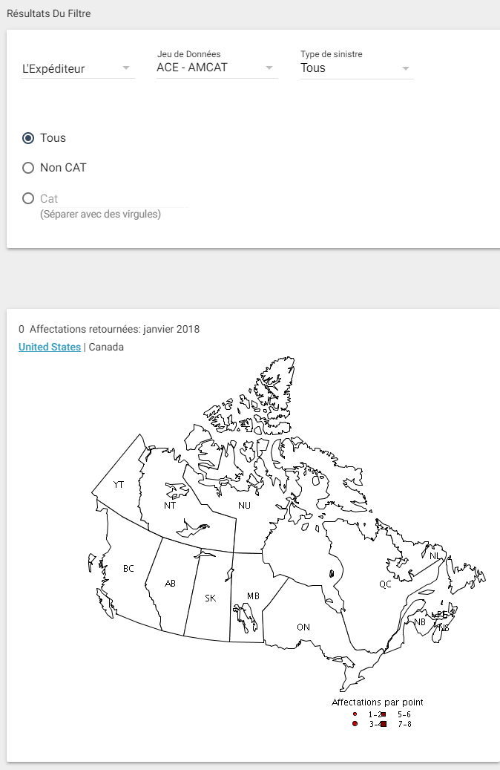Image resolution: width=500 pixels, height=770 pixels.
Task: Select the Tous radio button
Action: click(29, 138)
